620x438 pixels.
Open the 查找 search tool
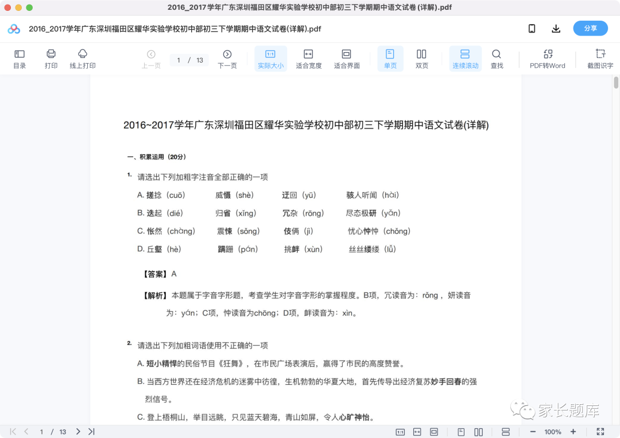(497, 59)
